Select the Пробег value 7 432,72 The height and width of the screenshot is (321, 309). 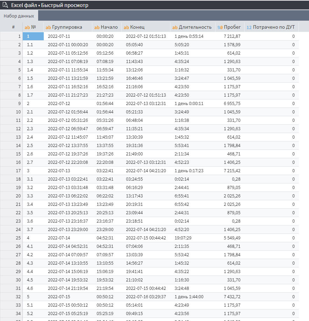point(232,296)
